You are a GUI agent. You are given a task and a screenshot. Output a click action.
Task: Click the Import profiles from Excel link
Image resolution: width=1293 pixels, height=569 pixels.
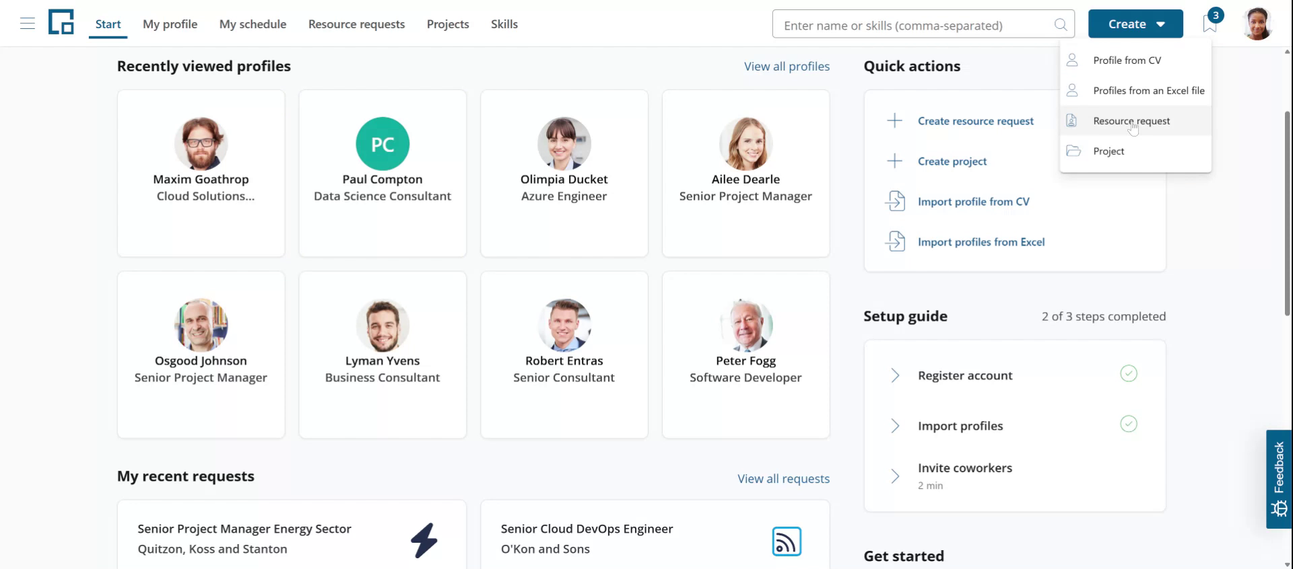click(981, 241)
